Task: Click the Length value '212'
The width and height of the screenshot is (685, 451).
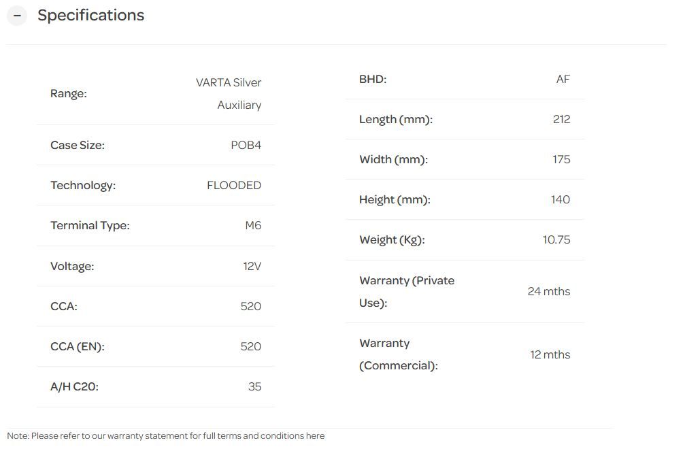Action: pyautogui.click(x=561, y=119)
